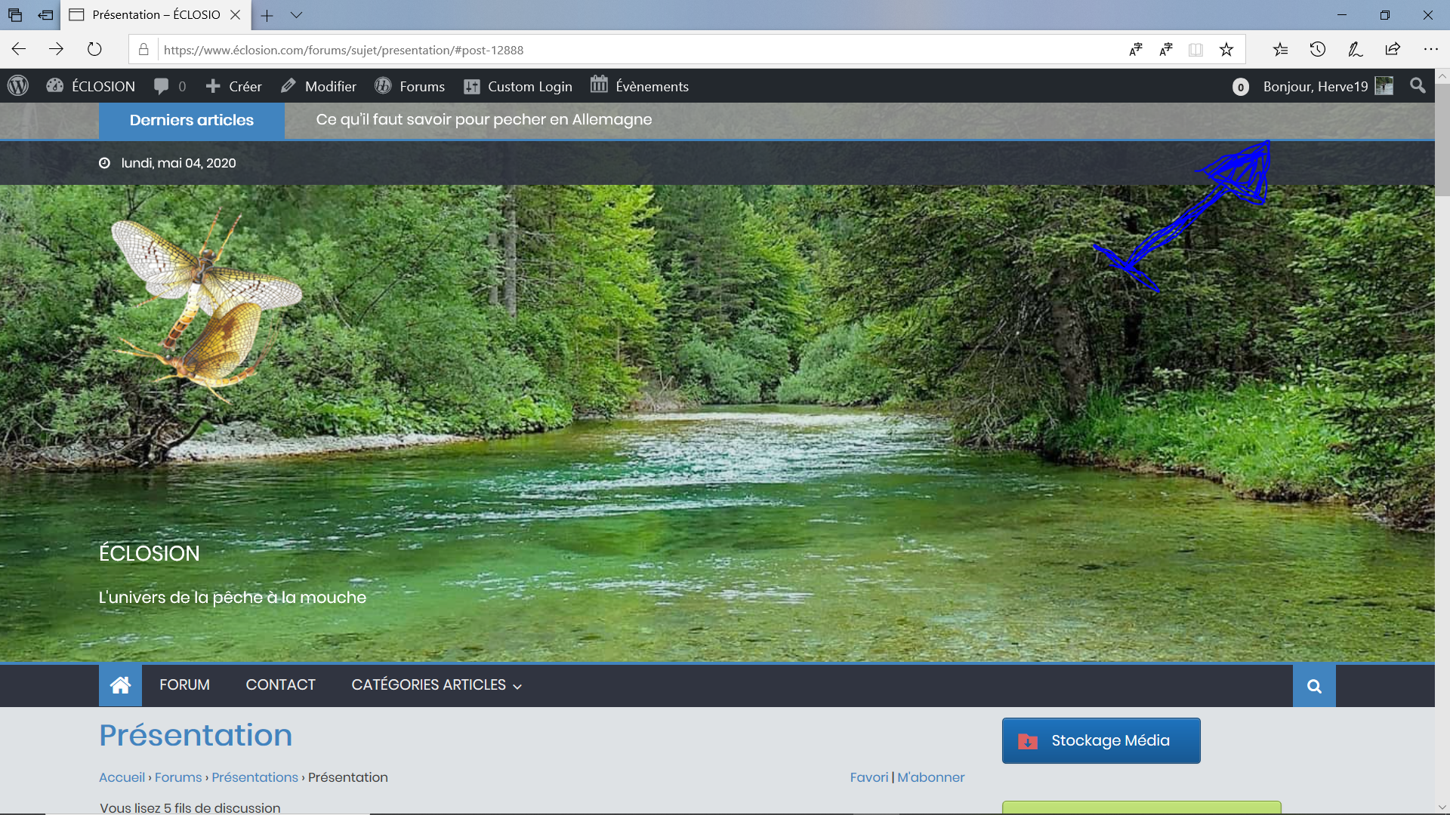Click the Présentations breadcrumb link
Viewport: 1450px width, 815px height.
(255, 777)
